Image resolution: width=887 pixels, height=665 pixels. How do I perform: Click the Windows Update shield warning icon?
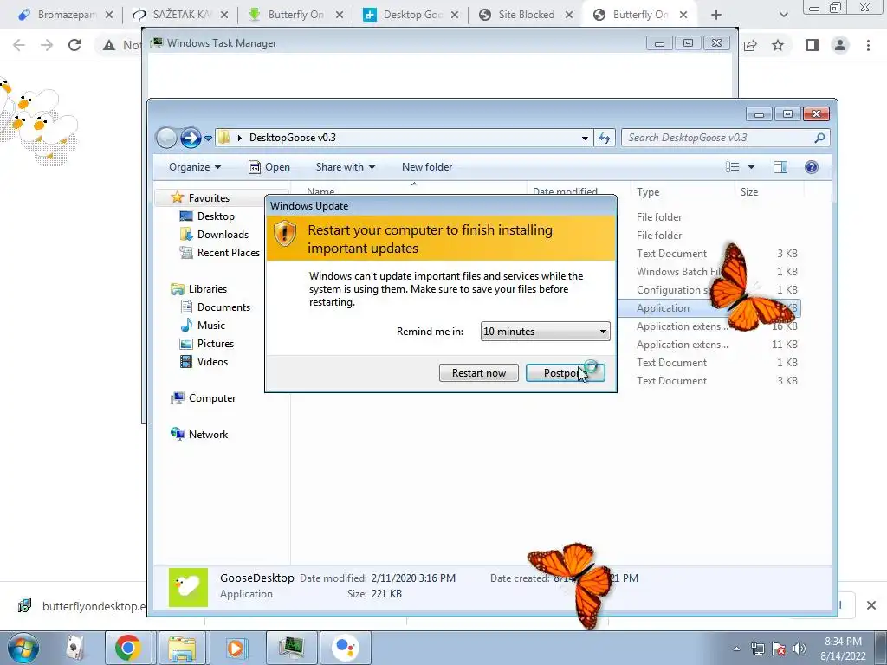[284, 233]
